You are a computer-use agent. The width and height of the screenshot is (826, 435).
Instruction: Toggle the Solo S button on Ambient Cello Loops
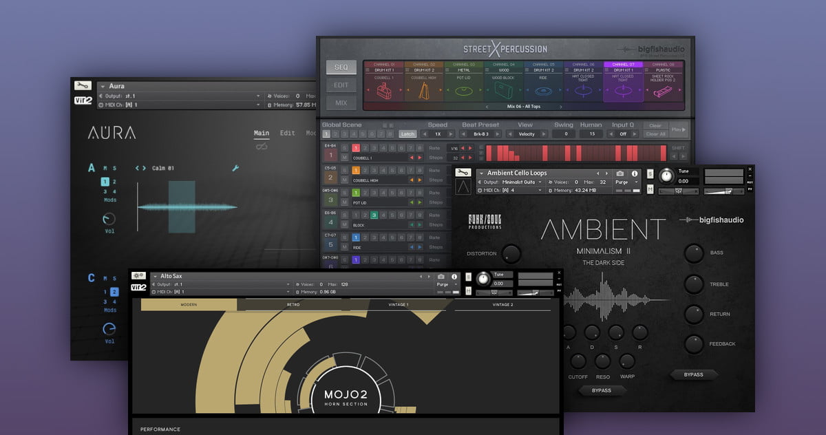650,173
